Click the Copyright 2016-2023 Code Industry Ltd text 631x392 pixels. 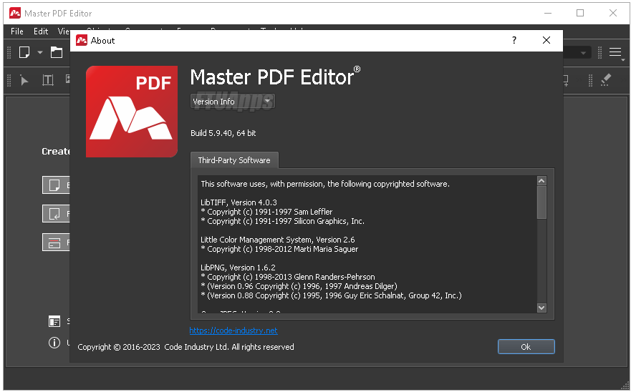click(x=186, y=347)
